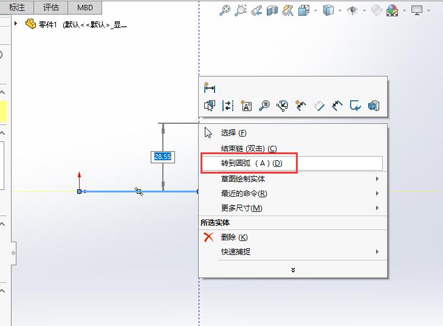443x326 pixels.
Task: Choose 选择 (F) from the context menu
Action: [x=293, y=133]
